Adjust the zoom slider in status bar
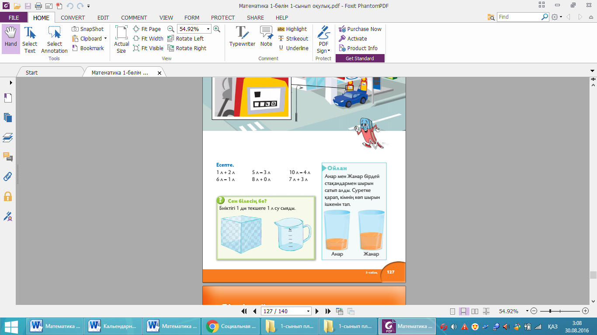The height and width of the screenshot is (335, 597). [550, 311]
